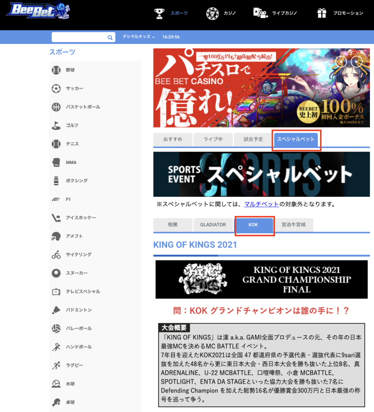Select the water polo icon
374x412 pixels.
56,384
